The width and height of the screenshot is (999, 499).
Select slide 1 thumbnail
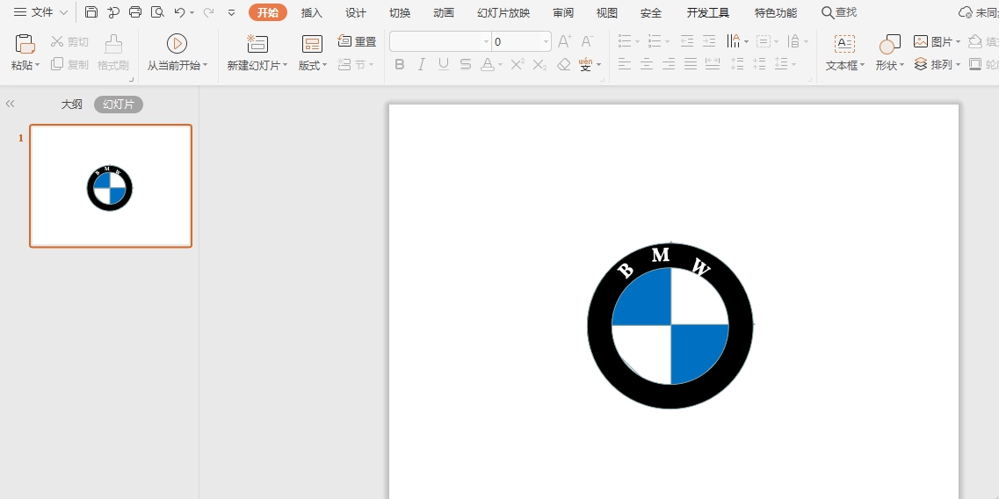111,186
